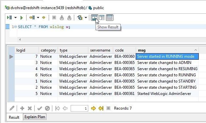
Task: Click the current row indicator arrow
Action: click(x=11, y=57)
